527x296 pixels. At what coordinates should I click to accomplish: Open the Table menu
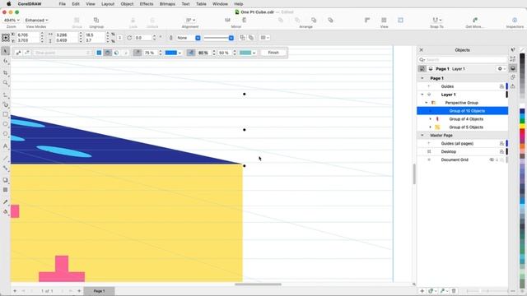point(201,4)
